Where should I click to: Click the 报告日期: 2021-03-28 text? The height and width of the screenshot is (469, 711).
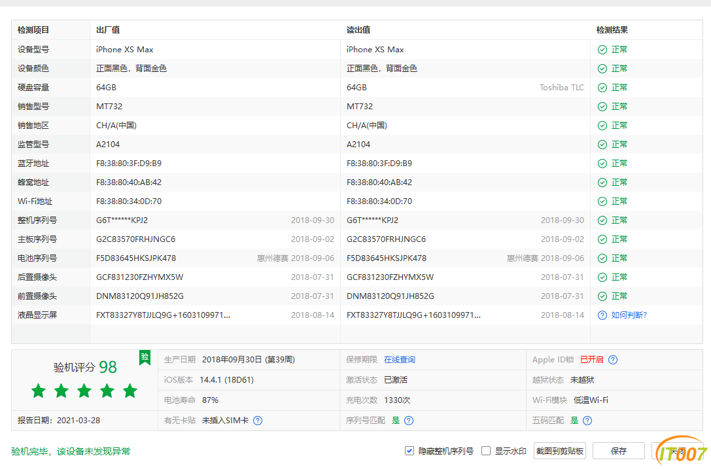tap(59, 421)
